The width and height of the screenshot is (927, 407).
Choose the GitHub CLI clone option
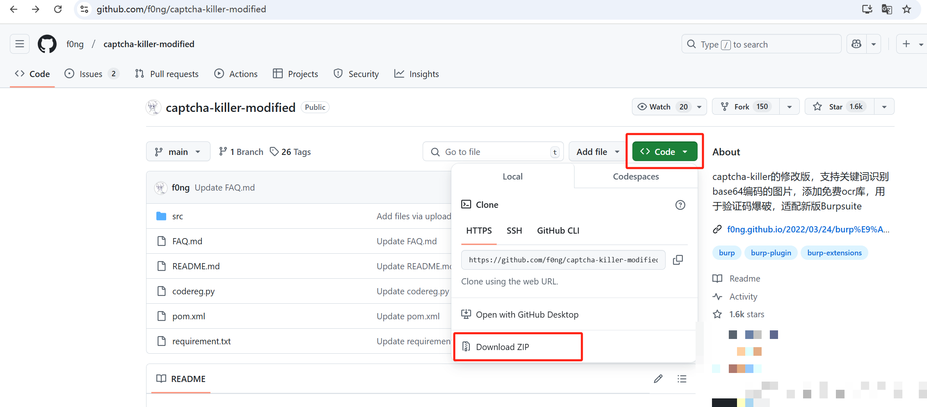[x=558, y=231]
